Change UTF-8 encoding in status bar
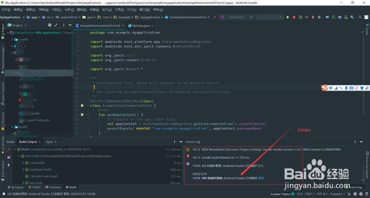The image size is (370, 198). tap(322, 194)
